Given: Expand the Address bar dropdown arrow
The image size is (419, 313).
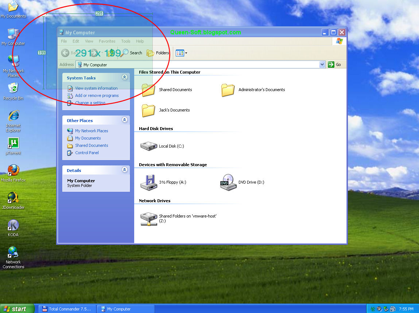Looking at the screenshot, I should coord(322,64).
